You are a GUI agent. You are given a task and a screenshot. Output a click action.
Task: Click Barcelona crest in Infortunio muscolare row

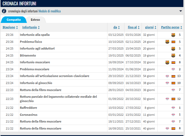point(167,62)
